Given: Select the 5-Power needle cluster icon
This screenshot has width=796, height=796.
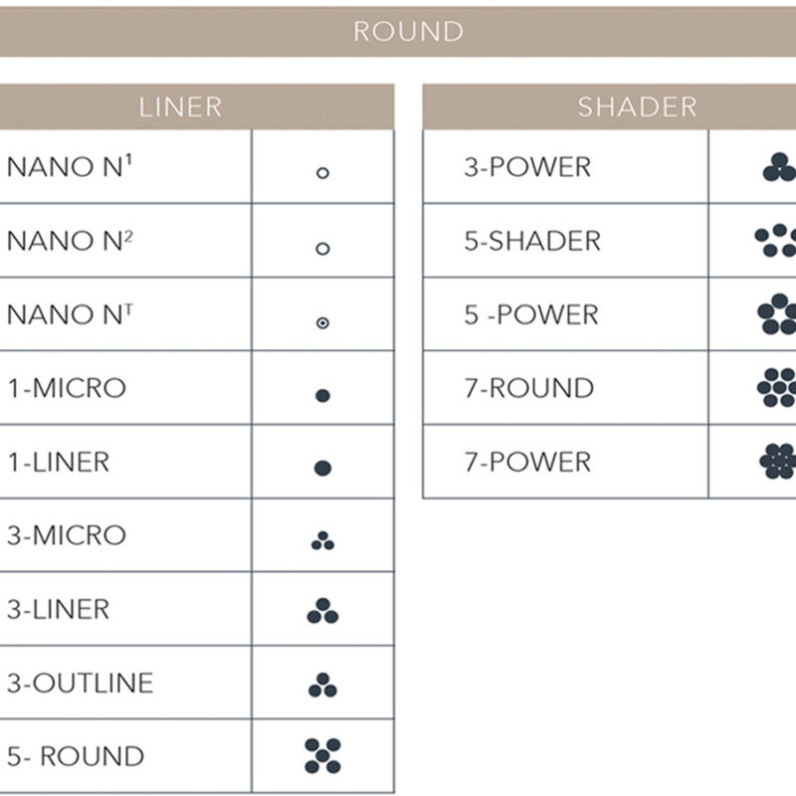Looking at the screenshot, I should [777, 314].
